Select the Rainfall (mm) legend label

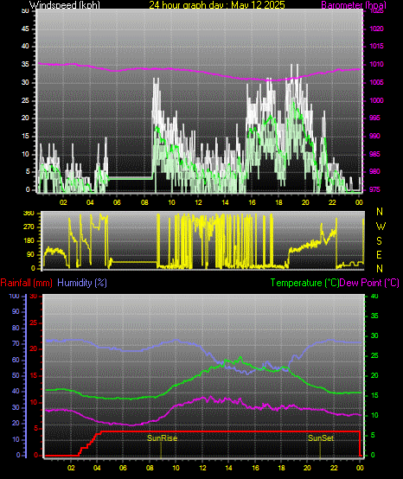26,283
